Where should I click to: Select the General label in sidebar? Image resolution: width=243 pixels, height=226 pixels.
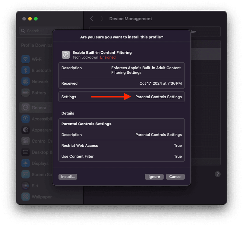(x=40, y=108)
